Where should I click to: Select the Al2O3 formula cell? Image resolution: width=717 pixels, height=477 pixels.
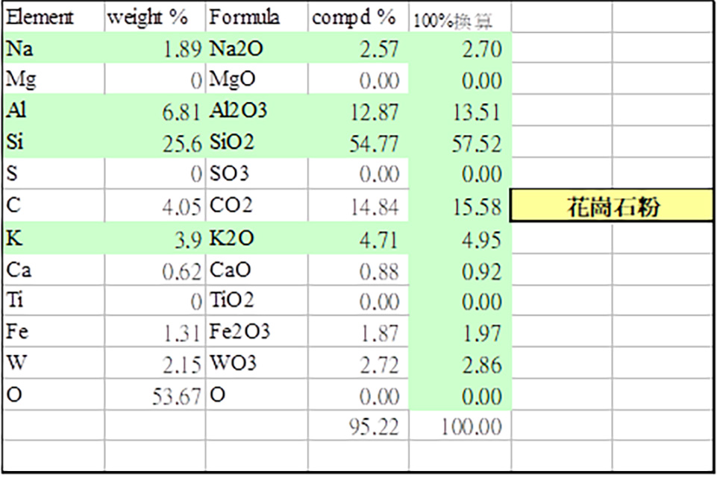coord(257,110)
